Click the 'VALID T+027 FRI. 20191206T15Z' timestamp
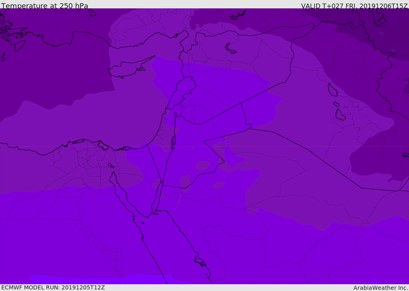The height and width of the screenshot is (291, 409). [x=354, y=6]
